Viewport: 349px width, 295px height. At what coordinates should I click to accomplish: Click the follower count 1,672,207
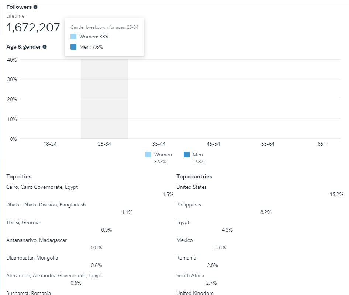point(33,28)
